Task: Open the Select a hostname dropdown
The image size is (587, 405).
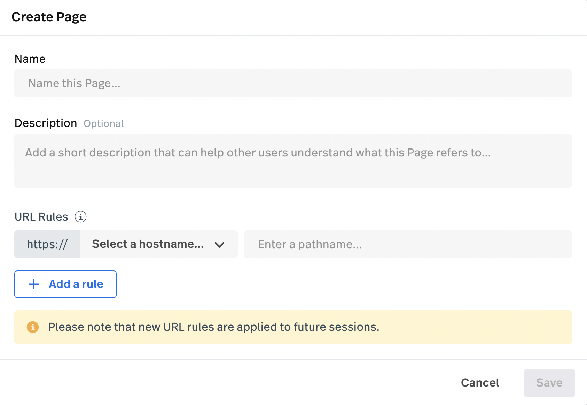Action: [159, 244]
